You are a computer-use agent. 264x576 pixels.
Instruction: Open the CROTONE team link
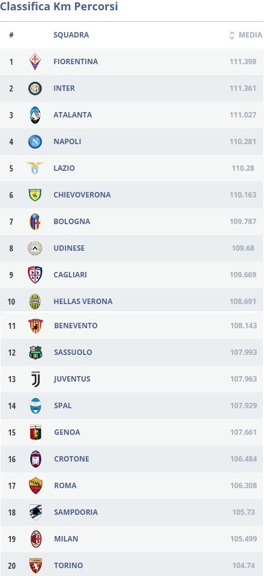coord(71,459)
